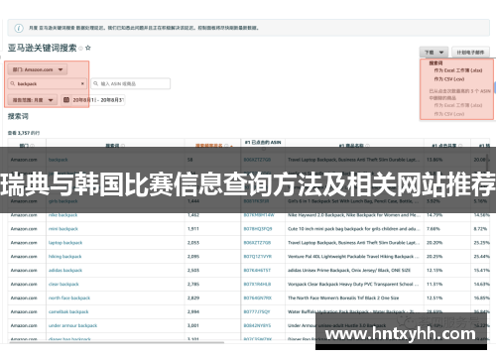Open the 报告范围: 月度 dropdown
The image size is (496, 359).
click(33, 100)
